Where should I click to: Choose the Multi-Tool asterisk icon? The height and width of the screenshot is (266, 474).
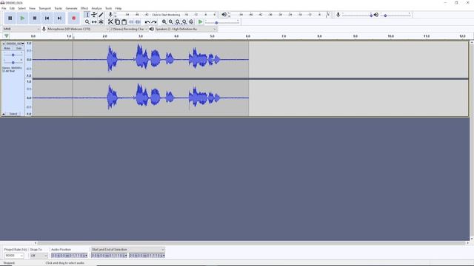(x=101, y=22)
